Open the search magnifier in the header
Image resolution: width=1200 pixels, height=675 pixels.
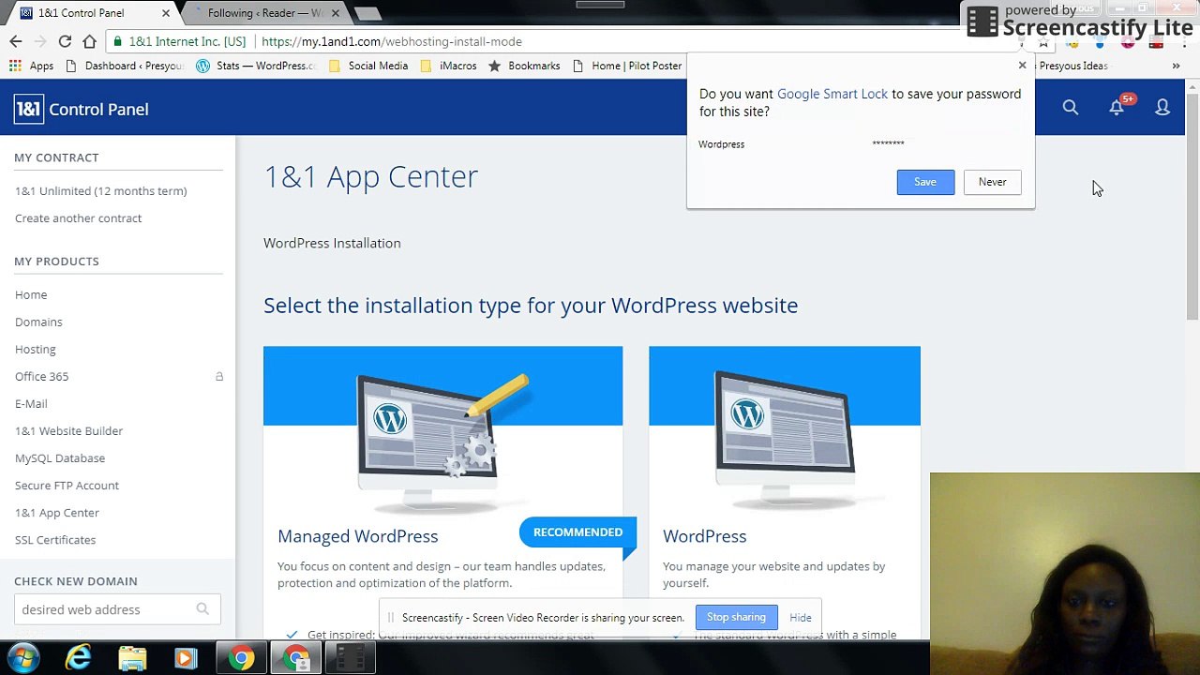click(1070, 108)
